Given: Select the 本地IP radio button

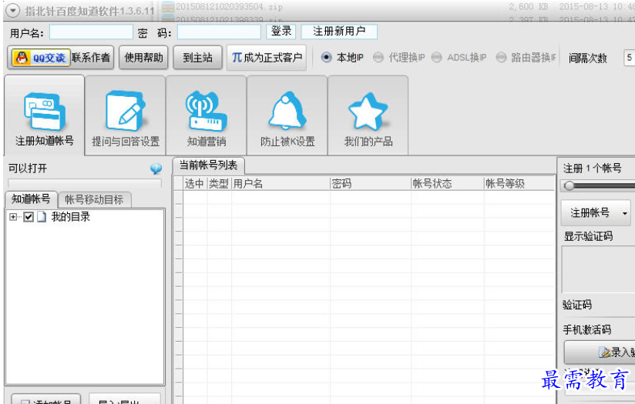Looking at the screenshot, I should click(x=327, y=58).
